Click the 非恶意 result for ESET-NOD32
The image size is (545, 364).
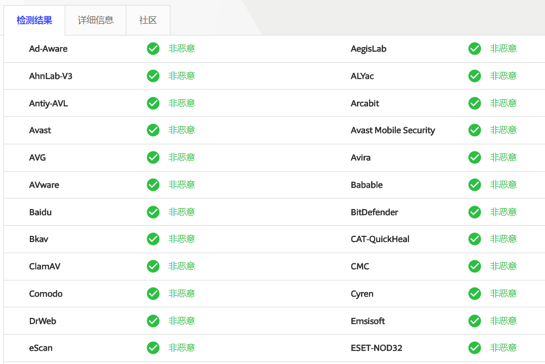pyautogui.click(x=504, y=348)
